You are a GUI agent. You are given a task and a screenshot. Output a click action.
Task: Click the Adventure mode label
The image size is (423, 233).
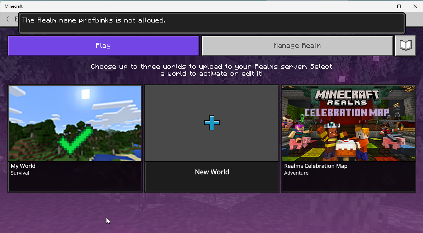(x=296, y=173)
